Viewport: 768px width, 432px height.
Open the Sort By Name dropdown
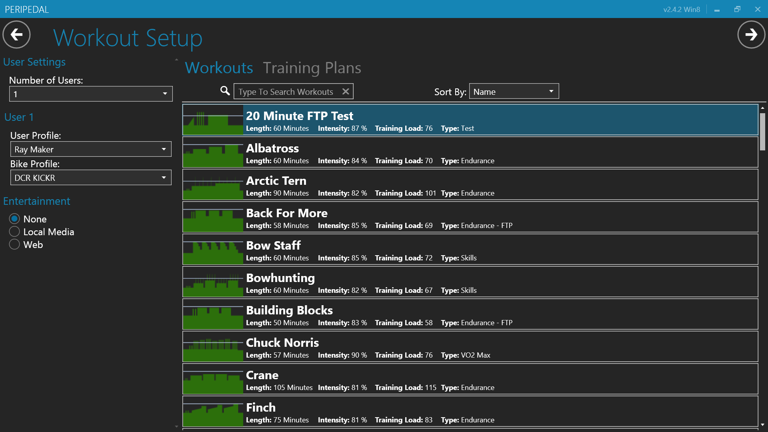pos(514,91)
